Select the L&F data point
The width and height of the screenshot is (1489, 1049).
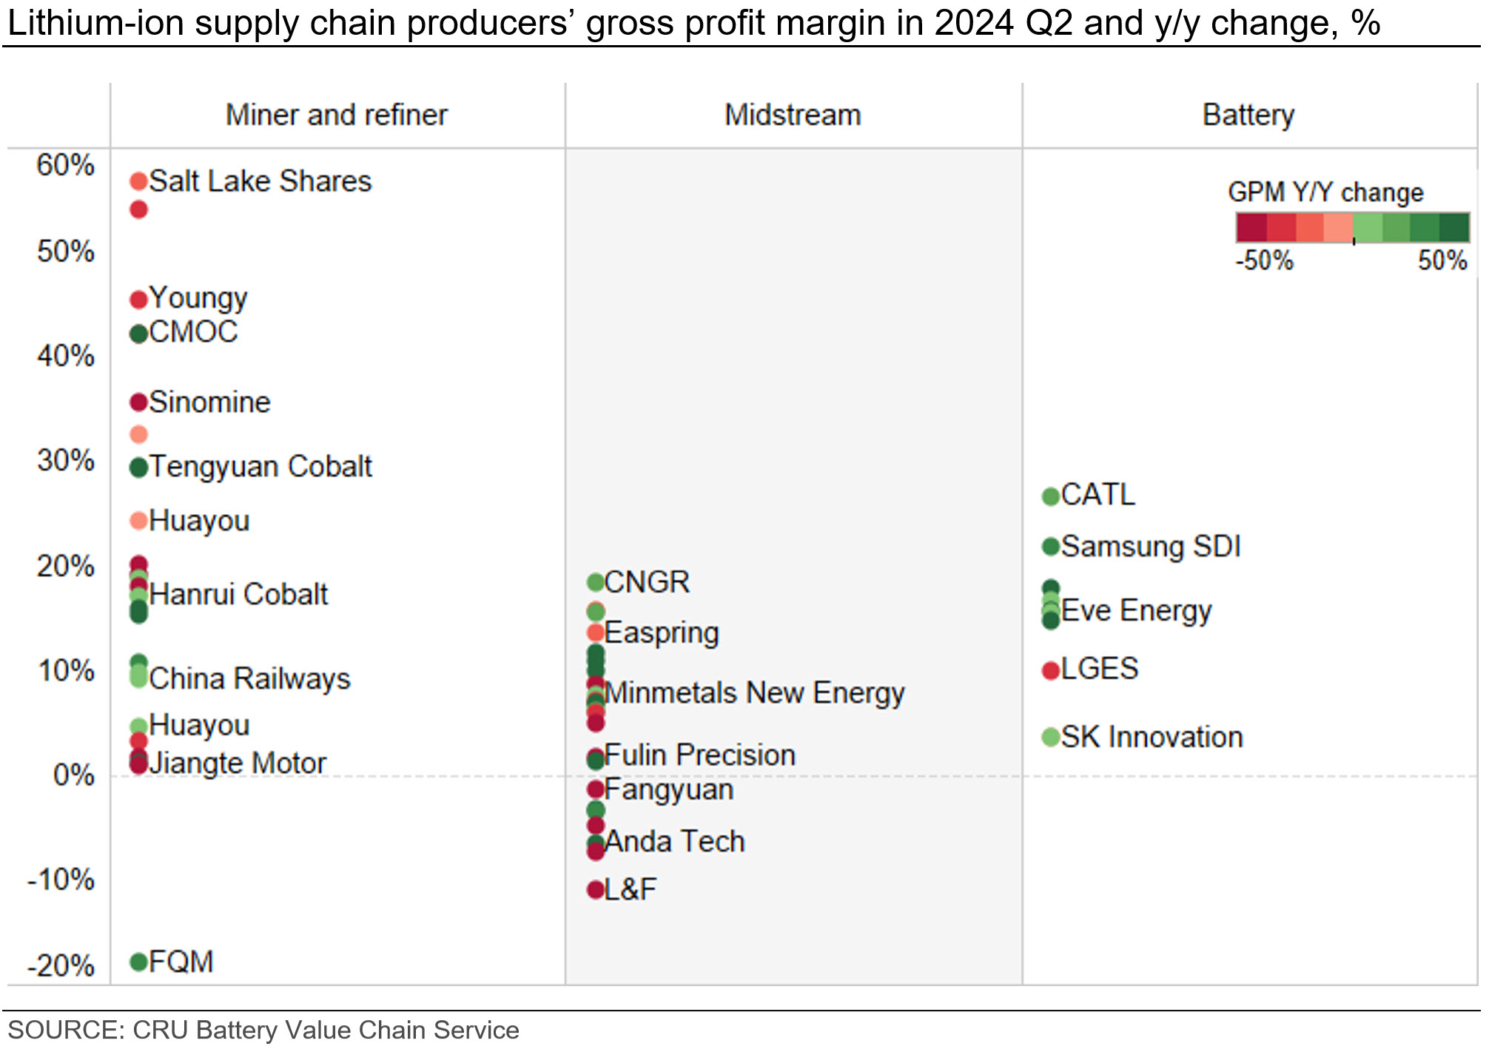[x=595, y=889]
